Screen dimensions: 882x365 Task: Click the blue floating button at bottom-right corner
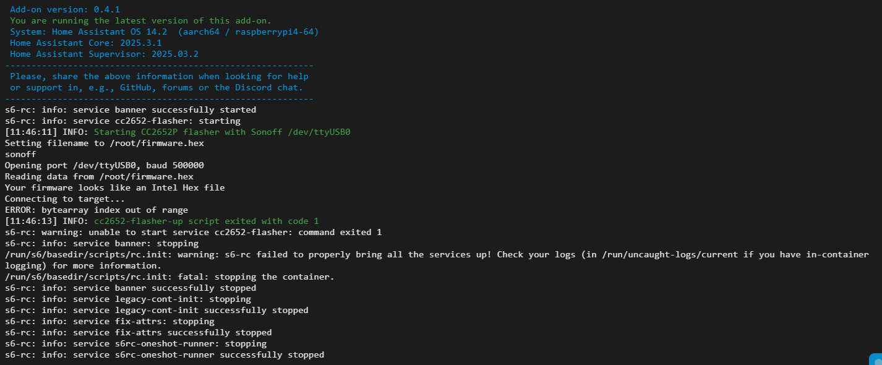tap(876, 359)
